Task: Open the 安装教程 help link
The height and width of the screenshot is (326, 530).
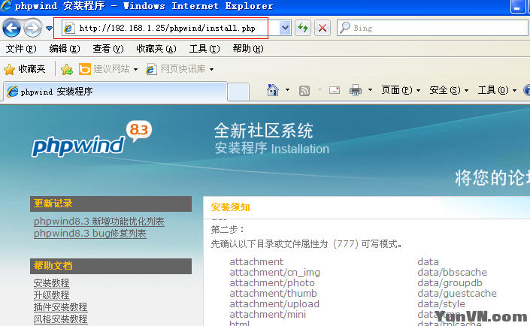Action: pyautogui.click(x=51, y=282)
